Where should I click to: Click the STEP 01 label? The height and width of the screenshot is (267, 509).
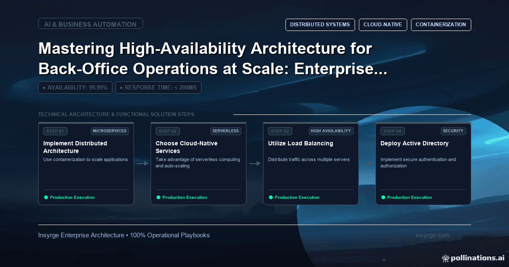pyautogui.click(x=55, y=131)
